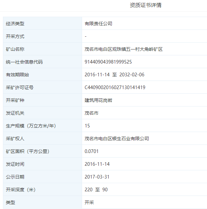207x209 pixels.
Task: Select the mining area value 0.0701
Action: click(x=92, y=151)
